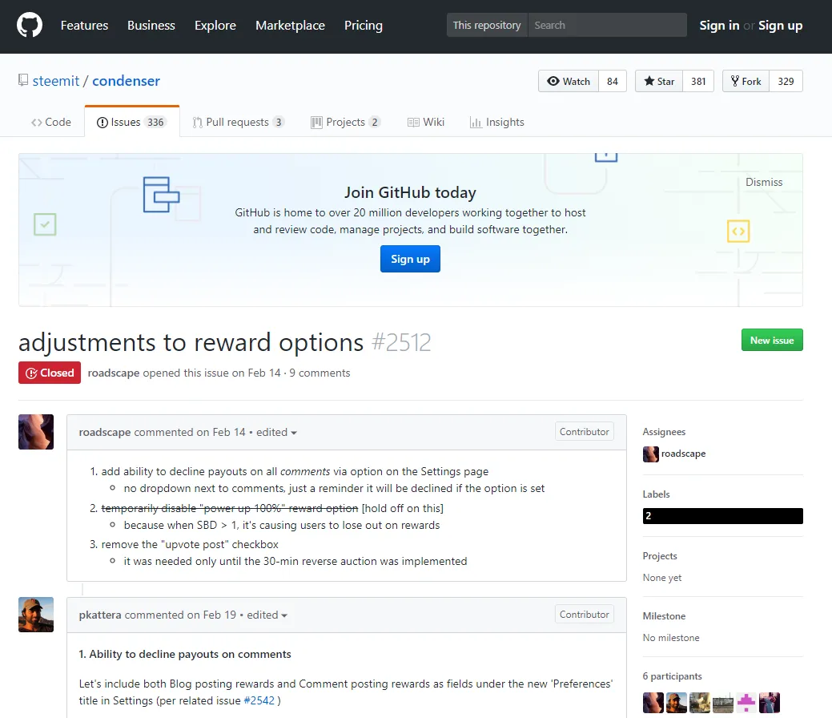Click roadscape's avatar beside first comment

pyautogui.click(x=36, y=432)
